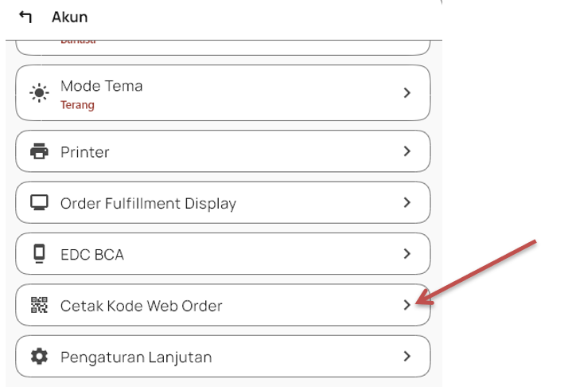Expand the Printer row chevron
568x387 pixels.
coord(407,151)
